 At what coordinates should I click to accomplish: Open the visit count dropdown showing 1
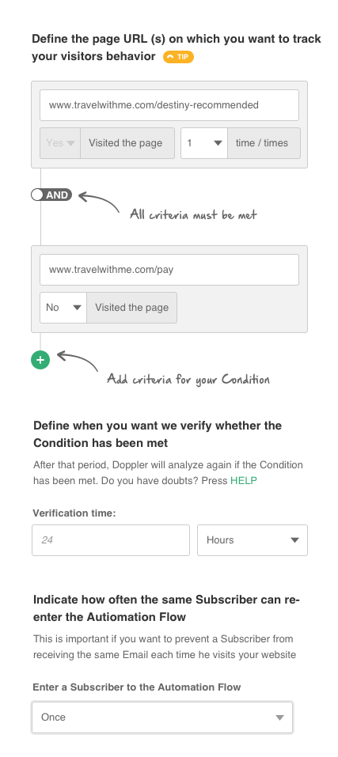click(x=204, y=143)
